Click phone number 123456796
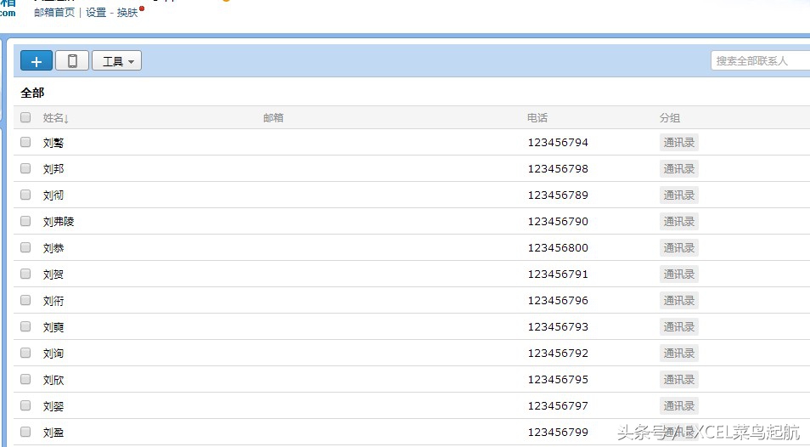Screen dimensions: 810x447 (x=558, y=301)
